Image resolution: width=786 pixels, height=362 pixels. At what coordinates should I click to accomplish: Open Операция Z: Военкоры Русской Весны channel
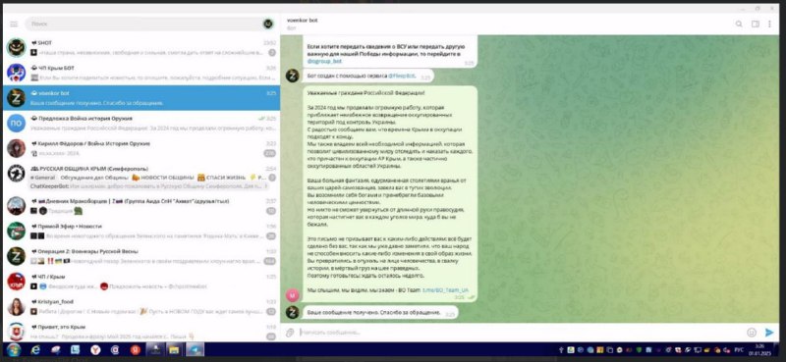click(x=141, y=256)
